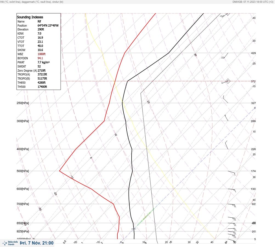The height and width of the screenshot is (247, 275).
Task: Click the position value 64°54'N 23°49'W
Action: pyautogui.click(x=48, y=26)
